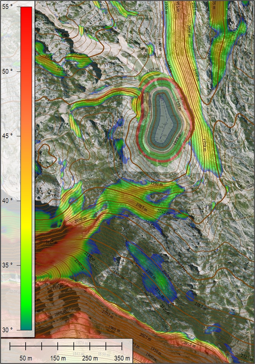
Task: Click the 250 m scale bar label
Action: click(90, 358)
